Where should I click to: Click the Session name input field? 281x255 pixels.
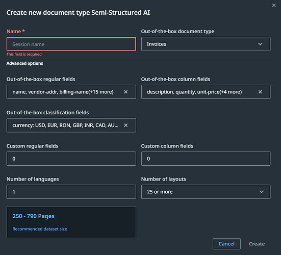coord(71,44)
